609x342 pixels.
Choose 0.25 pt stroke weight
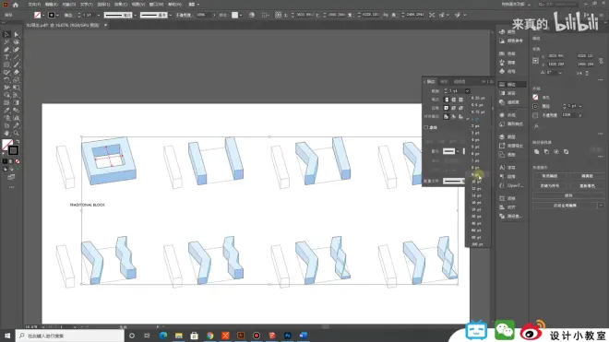[x=478, y=99]
